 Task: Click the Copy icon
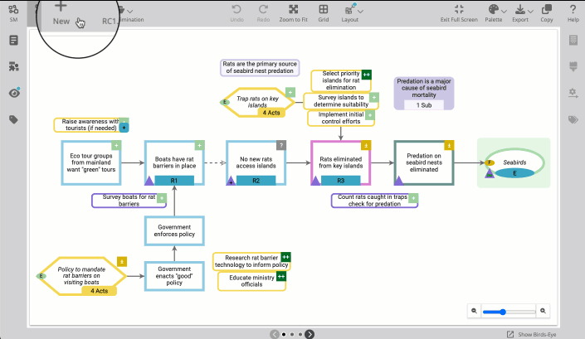pyautogui.click(x=546, y=9)
